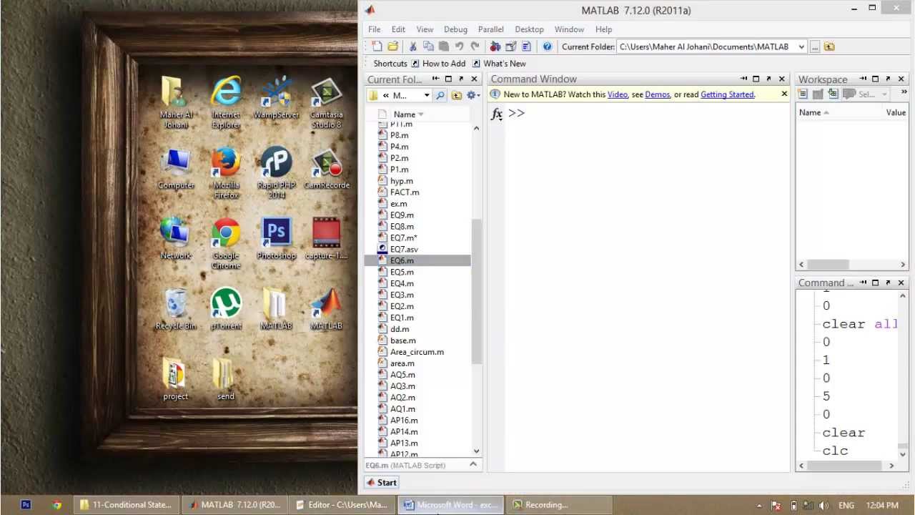Open the Profiler icon in toolbar
The image size is (915, 515).
526,46
